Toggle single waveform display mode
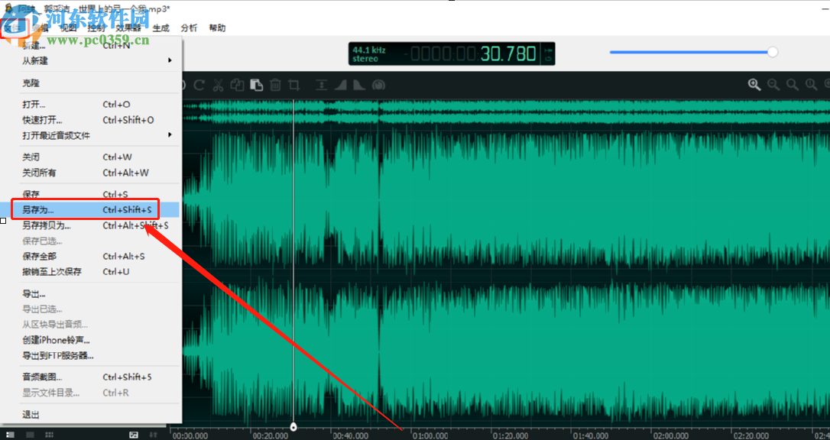 [x=30, y=433]
